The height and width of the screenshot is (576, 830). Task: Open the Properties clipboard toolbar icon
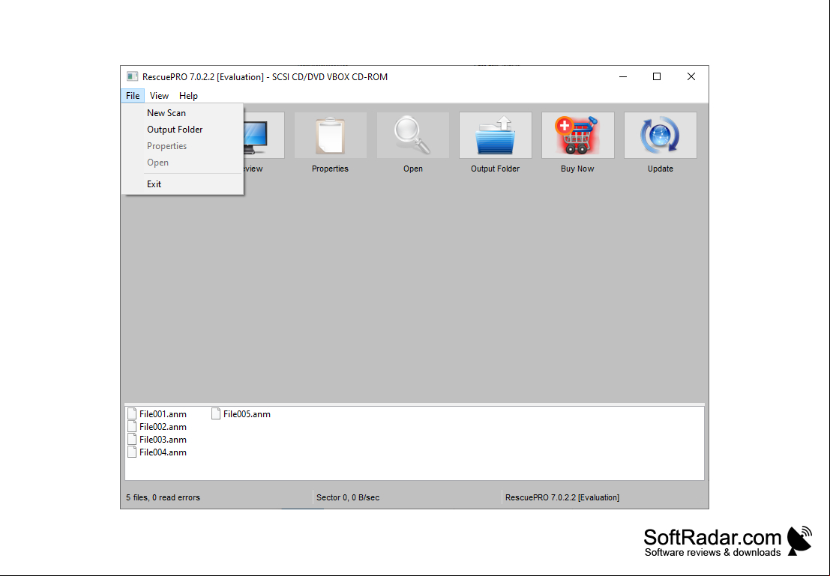[x=331, y=135]
